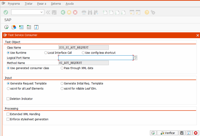Viewport: 200px width, 136px height.
Task: Click the First Page icon
Action: [105, 12]
